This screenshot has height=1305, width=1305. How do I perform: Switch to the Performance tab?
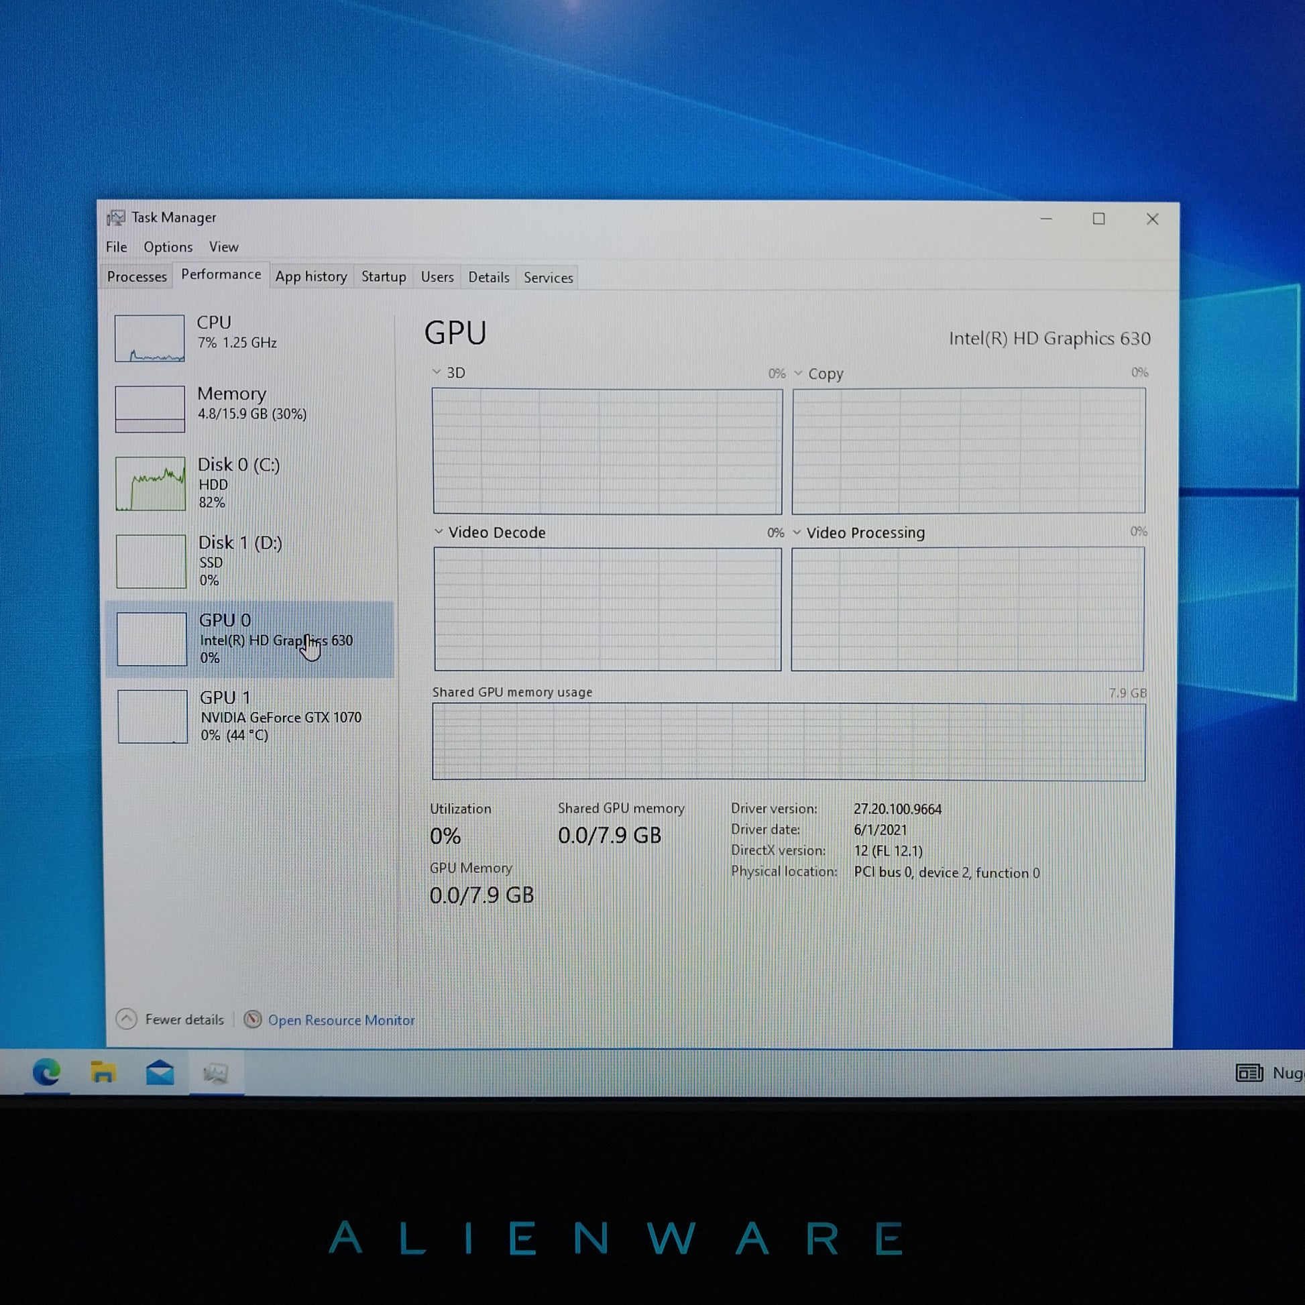[221, 275]
